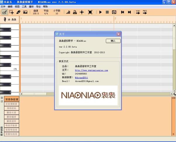Image resolution: width=176 pixels, height=142 pixels.
Task: Click the microphone singer icon
Action: click(5, 20)
